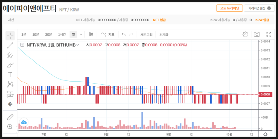This screenshot has height=139, width=278.
Task: Click the 고0.0008 high price value
Action: pyautogui.click(x=113, y=45)
